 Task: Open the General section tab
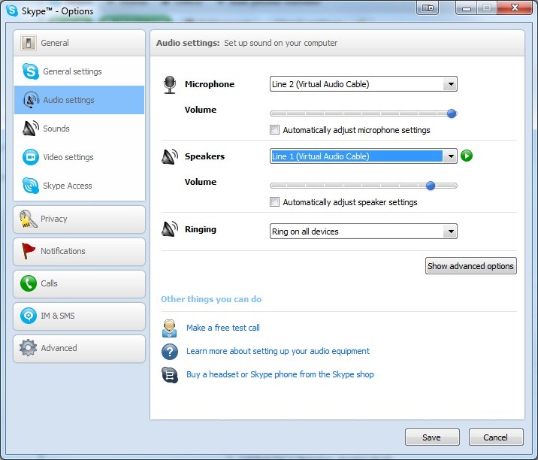(x=79, y=43)
